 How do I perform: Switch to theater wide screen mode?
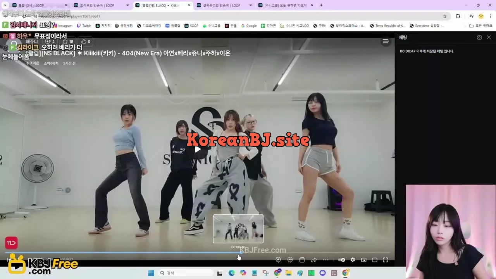374,260
